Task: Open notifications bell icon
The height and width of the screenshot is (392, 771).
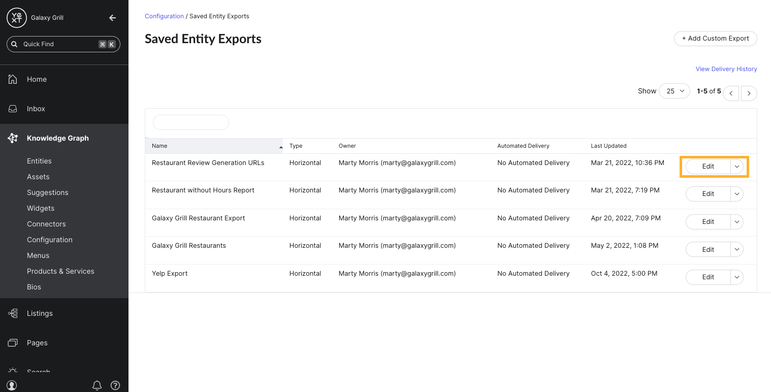Action: click(x=97, y=385)
